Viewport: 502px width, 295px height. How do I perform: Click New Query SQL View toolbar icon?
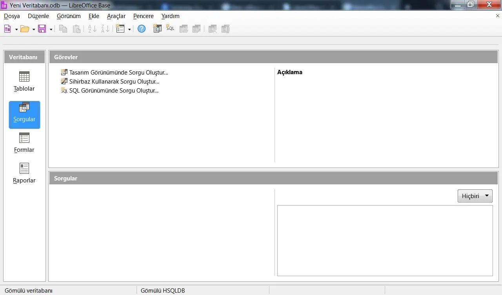coord(170,29)
